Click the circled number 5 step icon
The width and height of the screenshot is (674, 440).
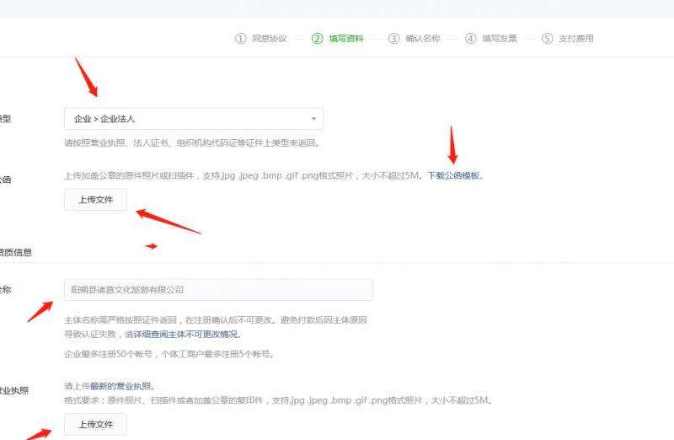[547, 38]
